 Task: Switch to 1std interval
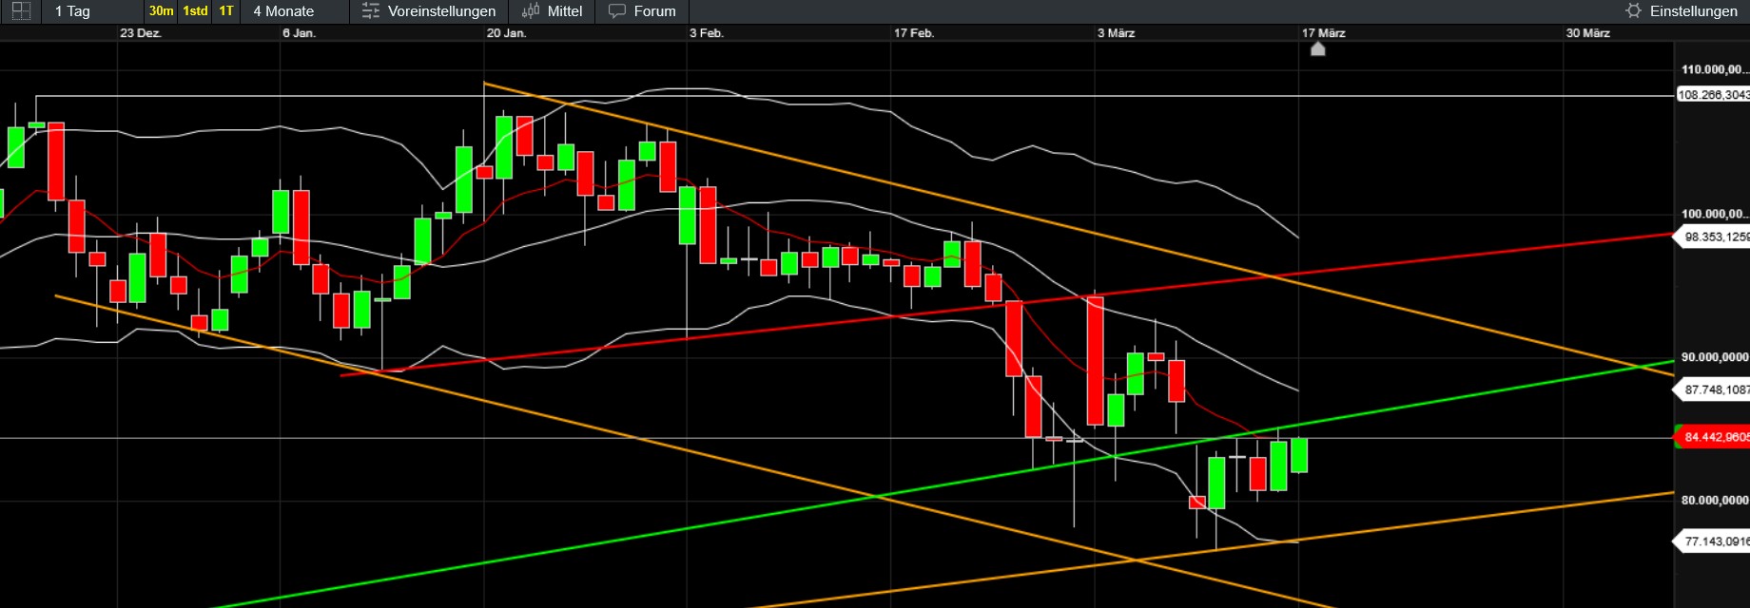coord(195,11)
